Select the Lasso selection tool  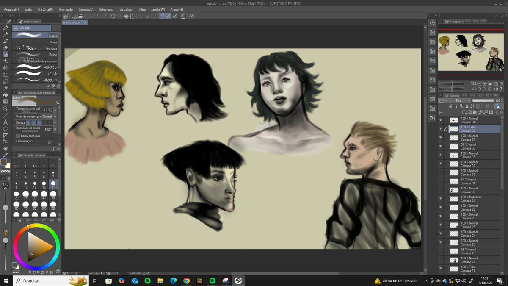tap(6, 81)
